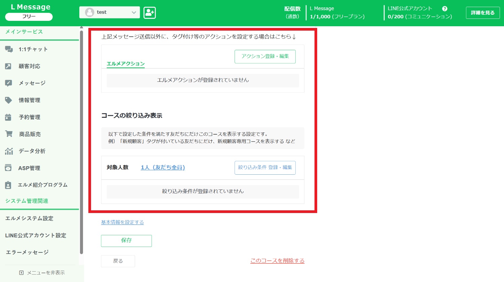Click 絞り込み条件が登録されていません text

[x=203, y=191]
